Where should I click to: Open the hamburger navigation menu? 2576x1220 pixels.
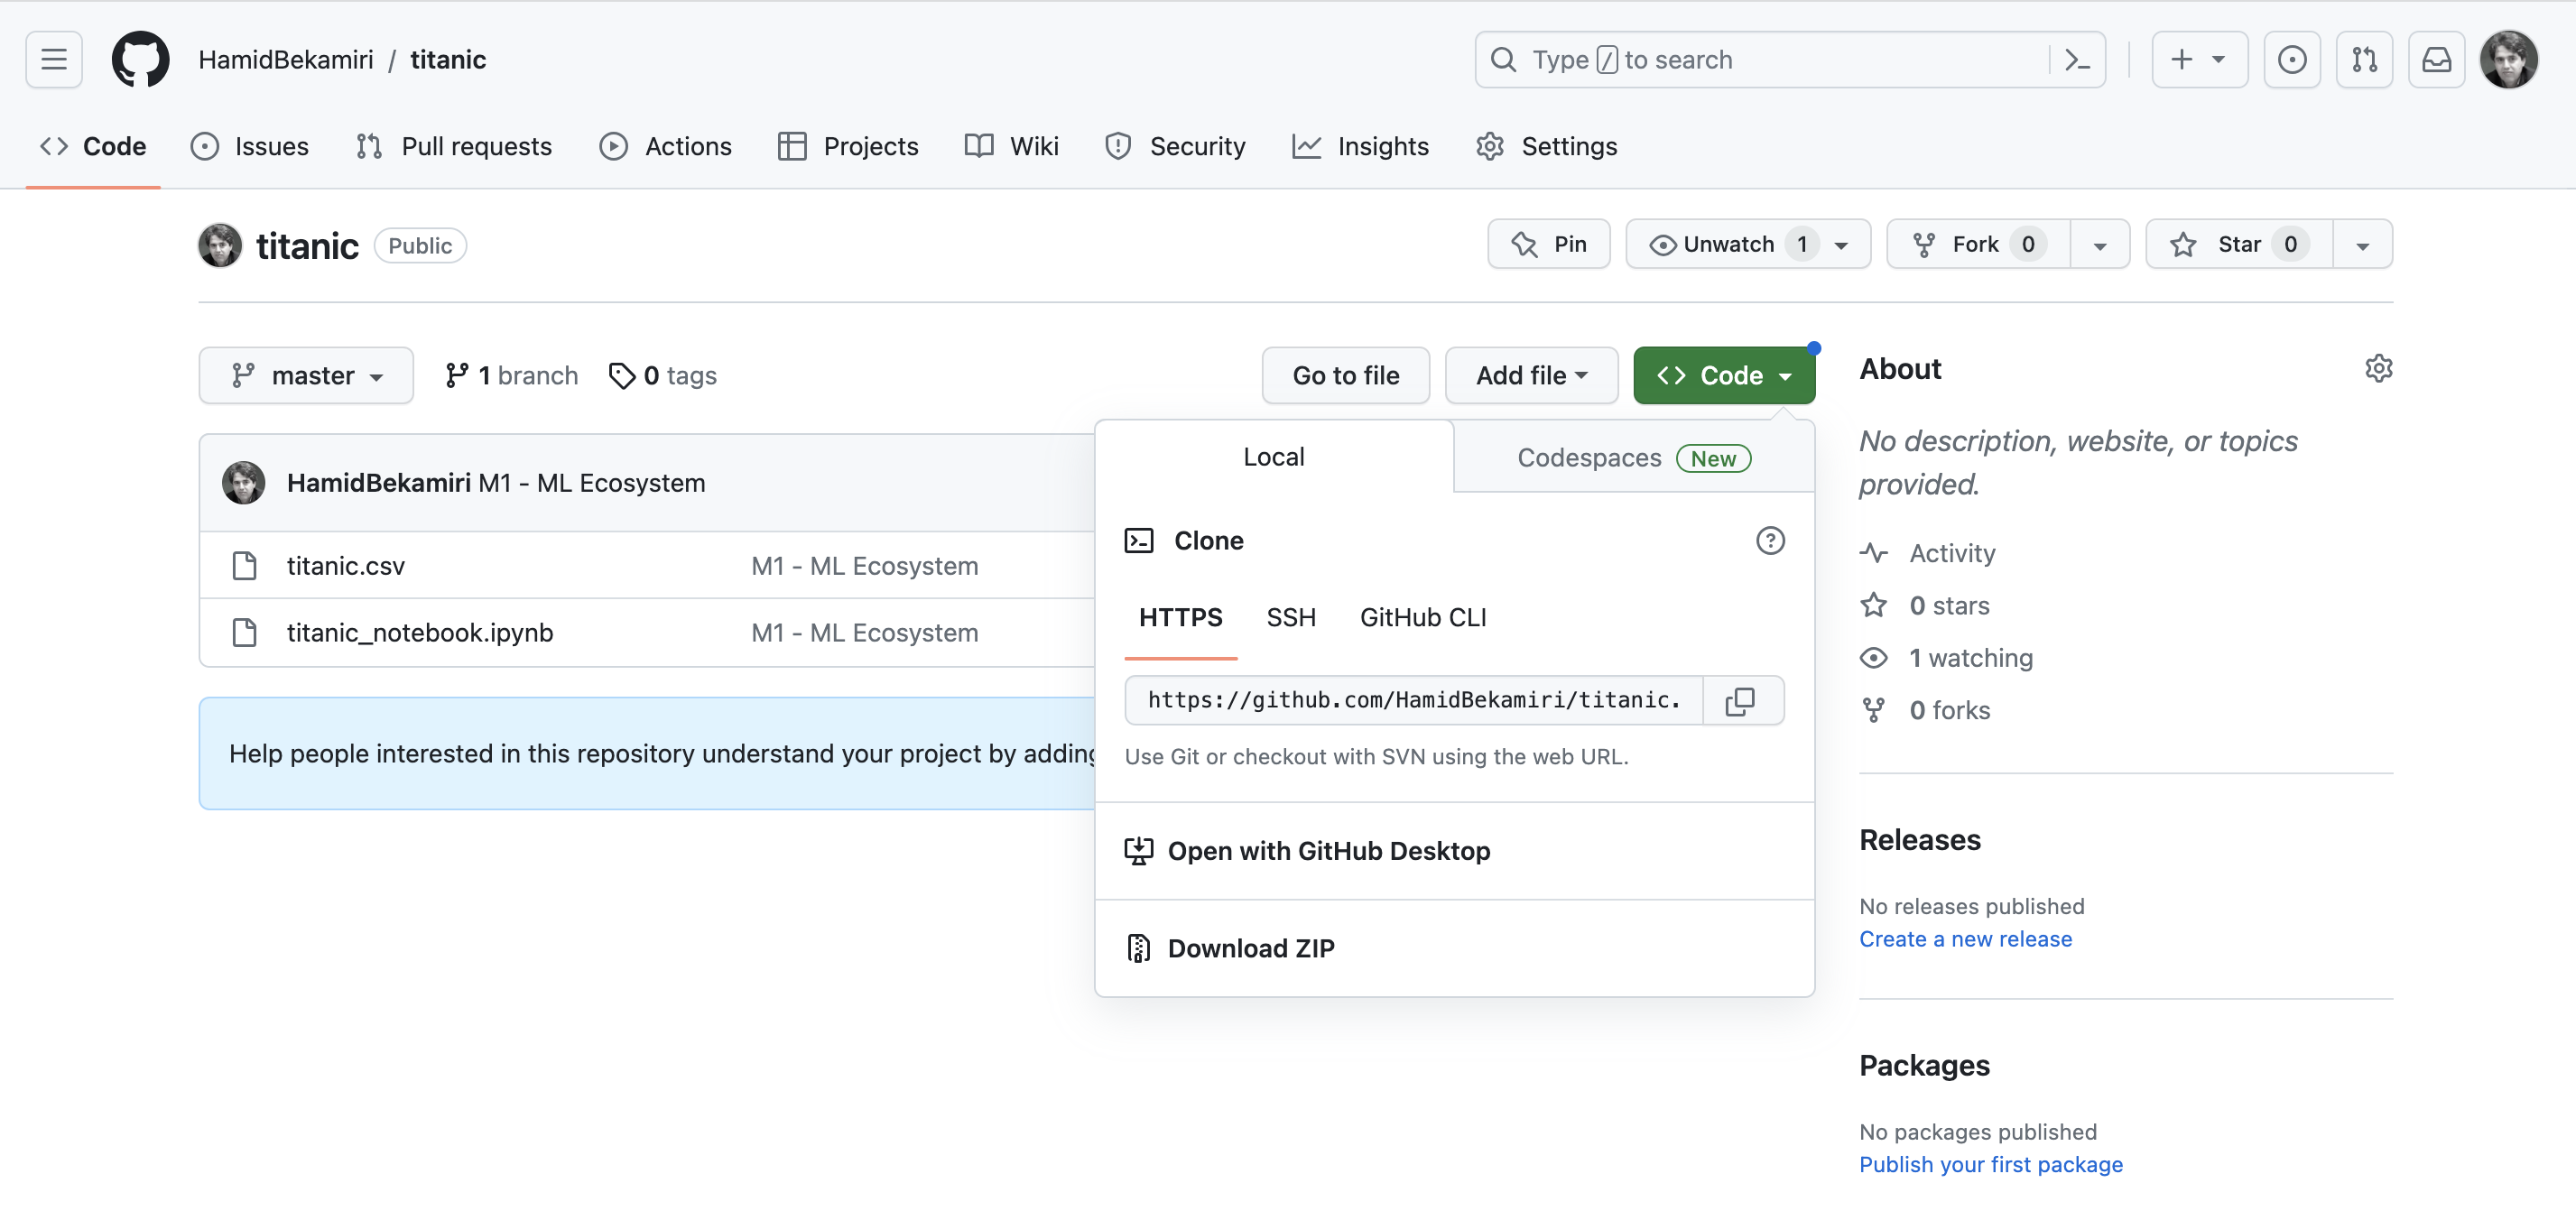pos(54,60)
